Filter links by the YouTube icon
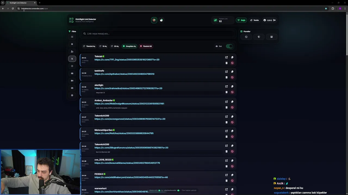This screenshot has height=195, width=348. click(x=72, y=73)
